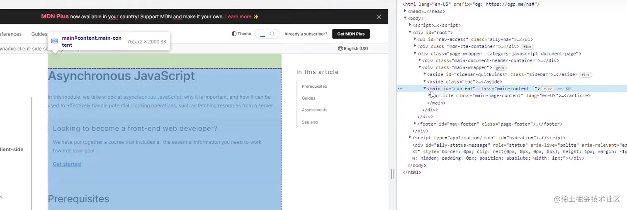Image resolution: width=627 pixels, height=210 pixels.
Task: Expand the first script node under body
Action: [x=410, y=25]
